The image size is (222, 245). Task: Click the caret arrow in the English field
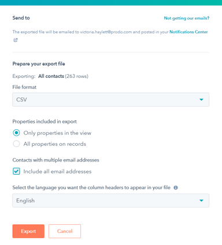pyautogui.click(x=201, y=201)
